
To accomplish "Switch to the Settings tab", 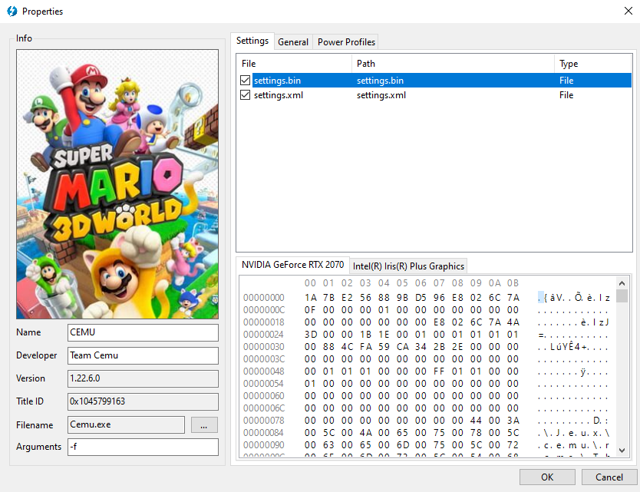I will (x=252, y=41).
